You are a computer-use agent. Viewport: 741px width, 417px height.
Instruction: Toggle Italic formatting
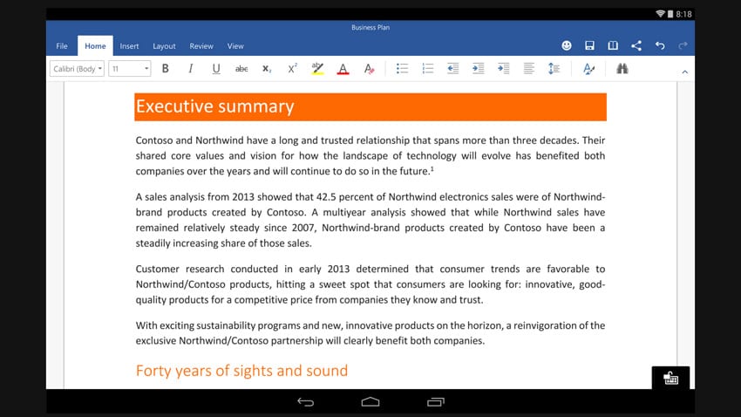coord(190,69)
